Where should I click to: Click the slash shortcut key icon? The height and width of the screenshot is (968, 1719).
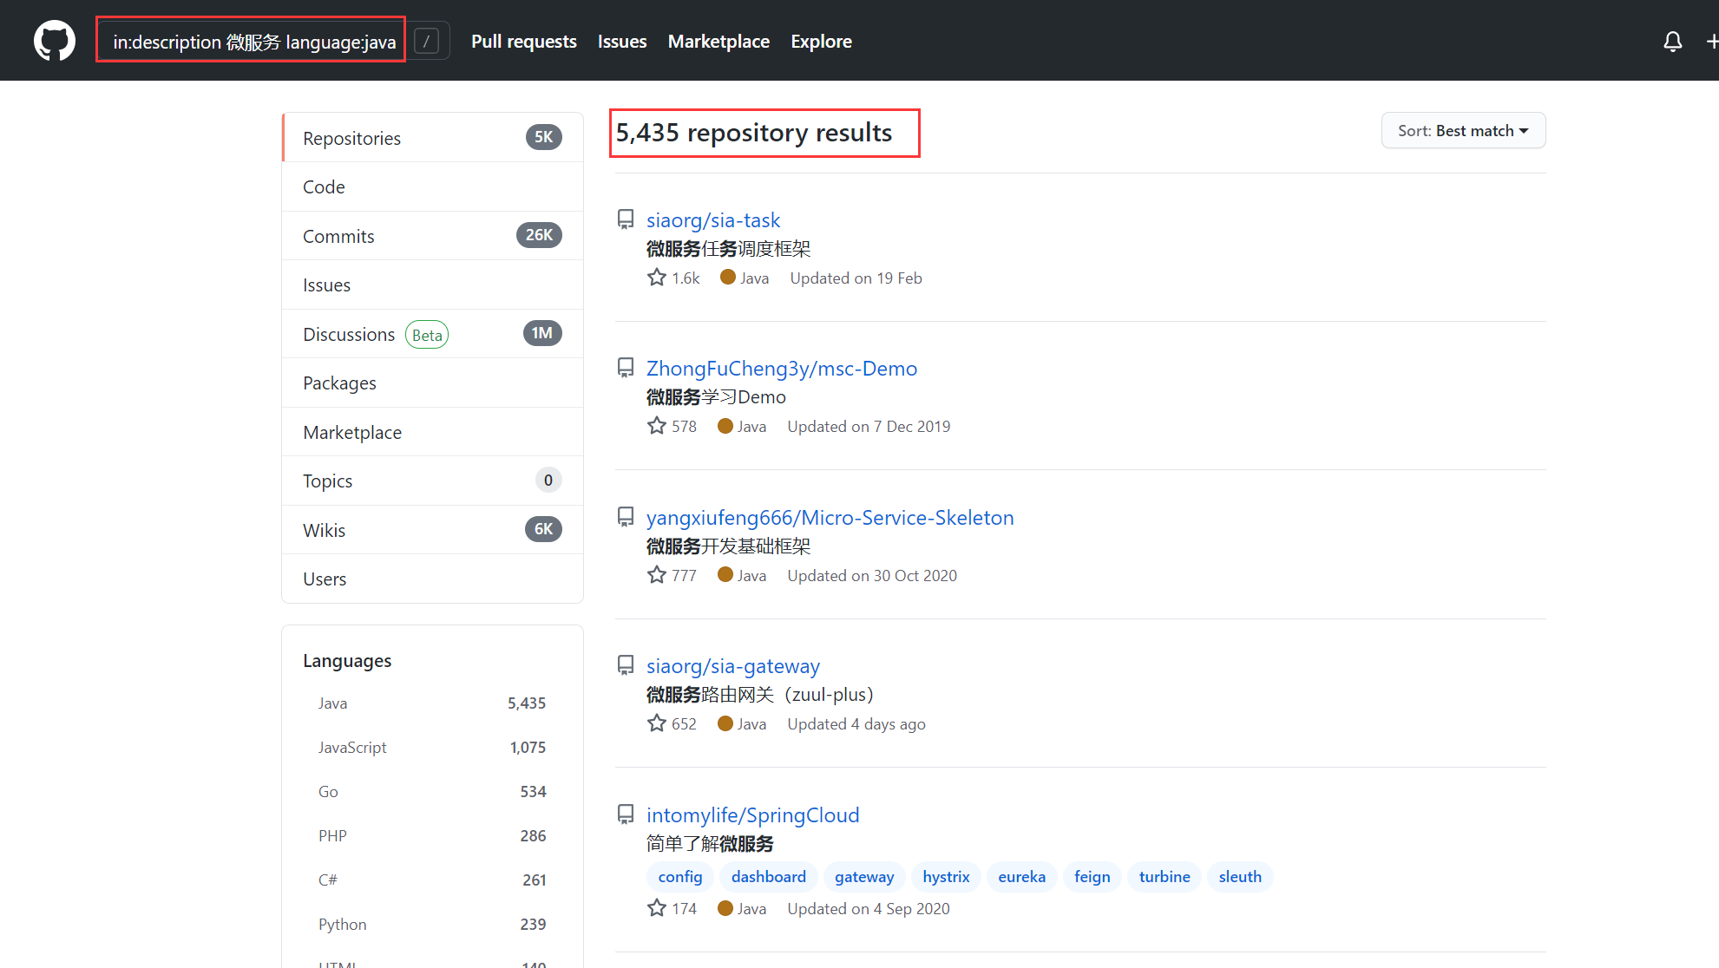tap(426, 41)
